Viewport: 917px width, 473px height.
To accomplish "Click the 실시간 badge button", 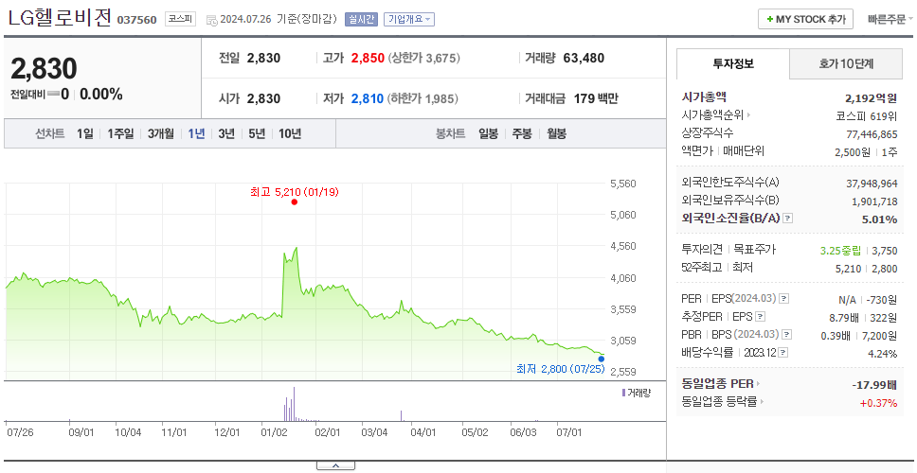I will (x=362, y=19).
